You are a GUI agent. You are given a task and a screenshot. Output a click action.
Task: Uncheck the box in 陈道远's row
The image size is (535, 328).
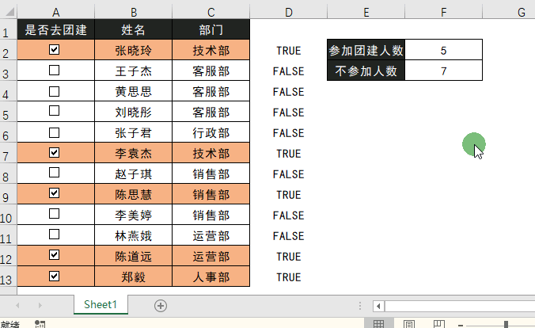[x=54, y=255]
